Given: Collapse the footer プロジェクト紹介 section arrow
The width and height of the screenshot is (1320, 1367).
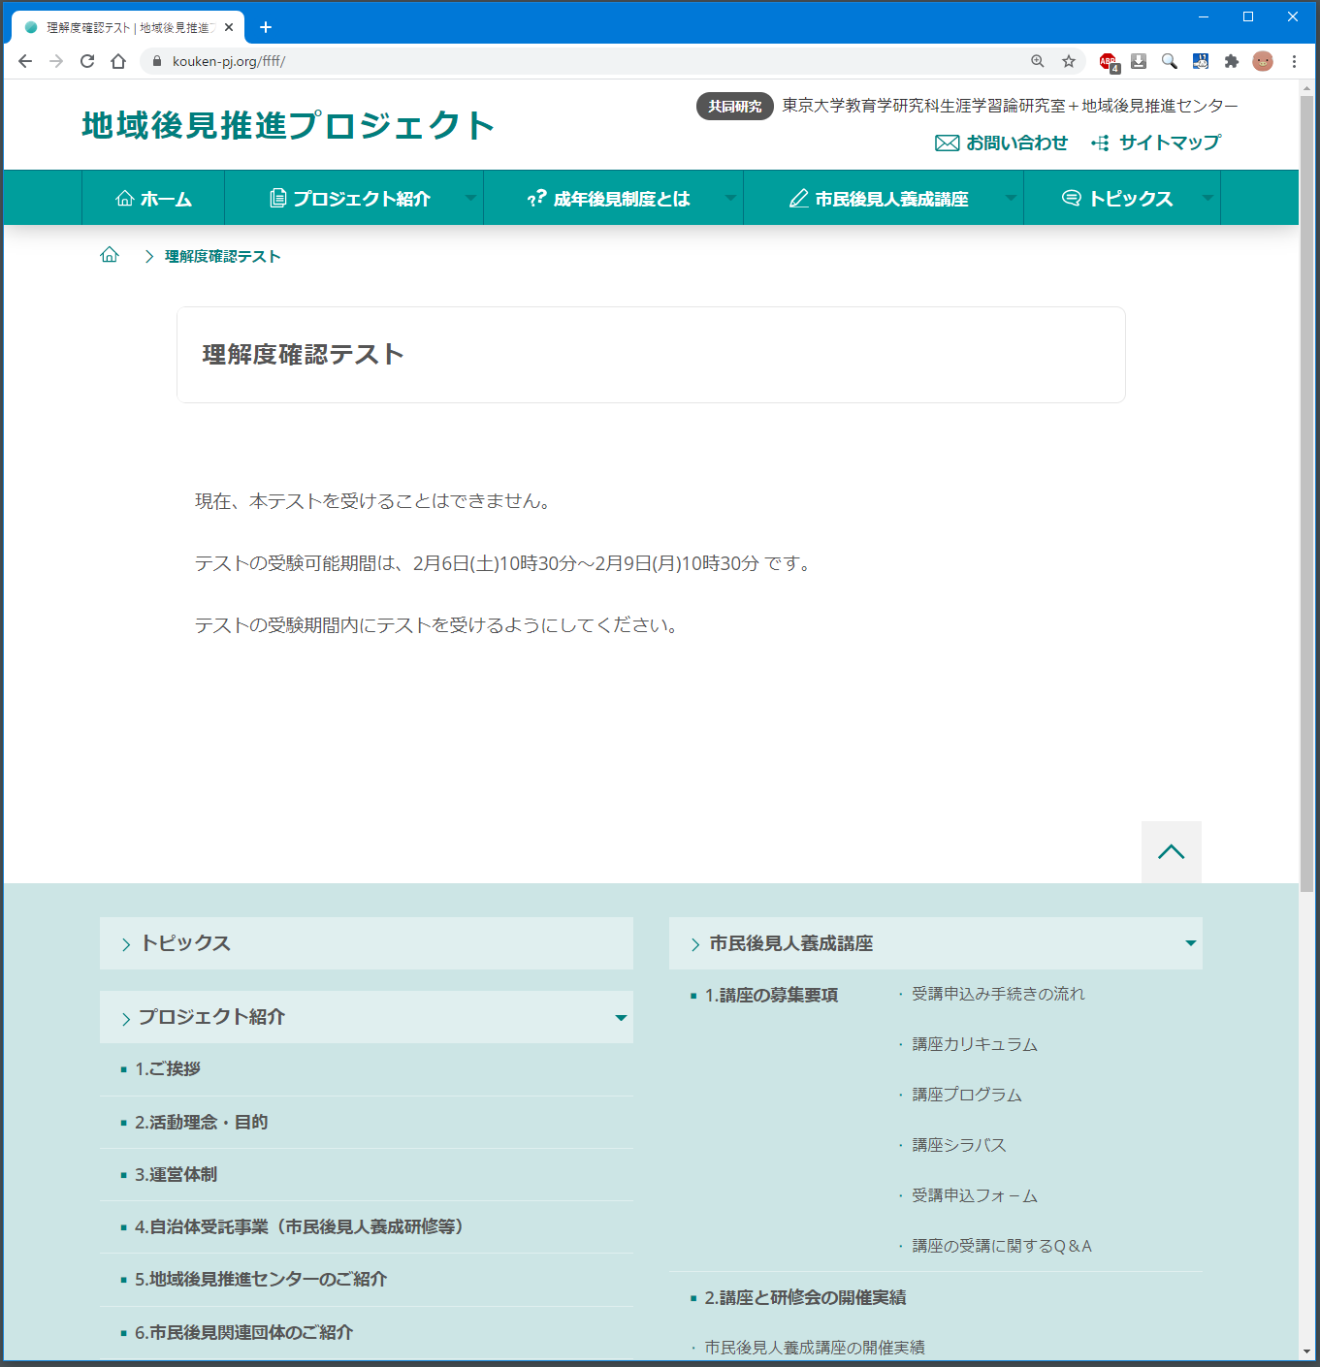Looking at the screenshot, I should (621, 1017).
